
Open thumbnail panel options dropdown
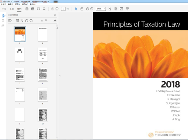pos(10,20)
